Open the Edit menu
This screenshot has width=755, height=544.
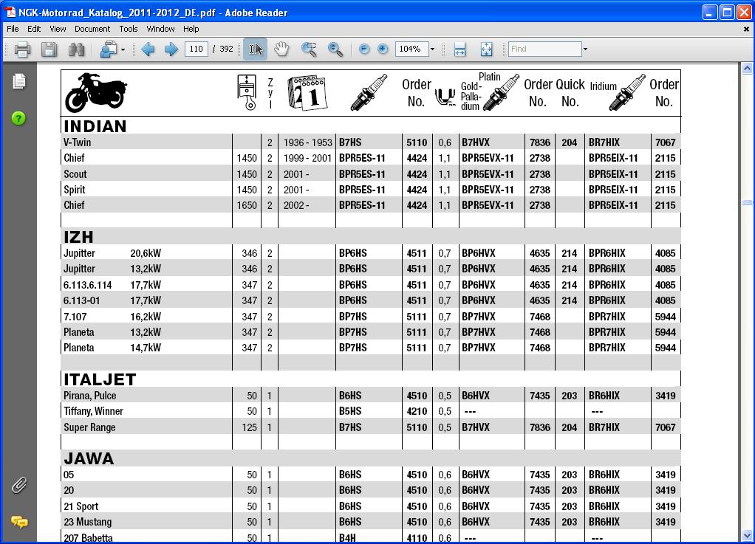pos(34,29)
